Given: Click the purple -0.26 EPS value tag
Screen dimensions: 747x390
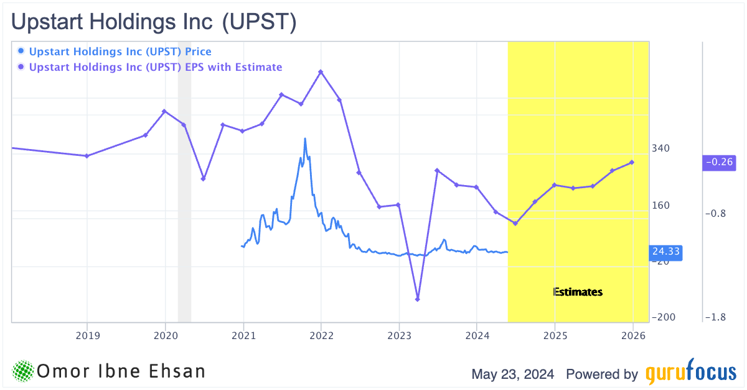Looking at the screenshot, I should pos(719,162).
